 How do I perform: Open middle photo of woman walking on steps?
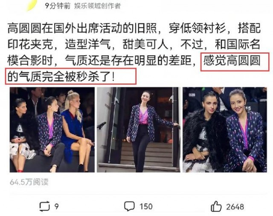138,130
